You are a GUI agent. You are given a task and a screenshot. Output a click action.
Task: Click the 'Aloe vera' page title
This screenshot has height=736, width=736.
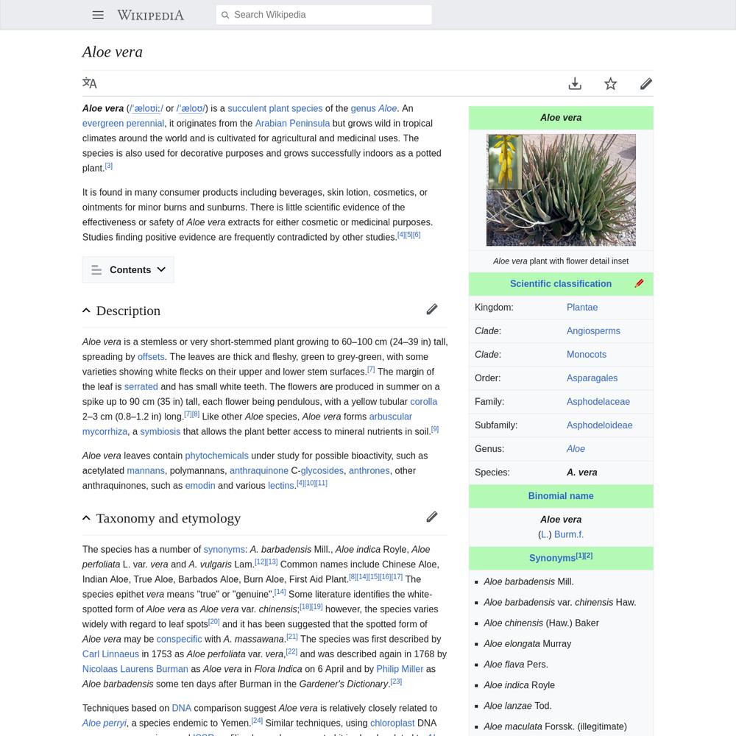click(x=112, y=52)
